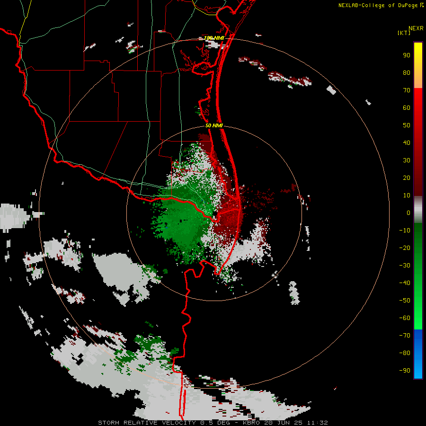The height and width of the screenshot is (426, 426).
Task: Select the -90 value on velocity scale
Action: click(405, 371)
